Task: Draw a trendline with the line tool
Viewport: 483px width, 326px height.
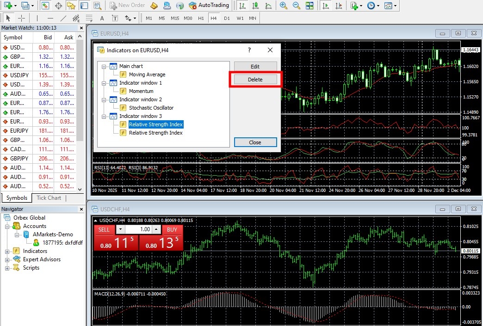Action: click(63, 18)
